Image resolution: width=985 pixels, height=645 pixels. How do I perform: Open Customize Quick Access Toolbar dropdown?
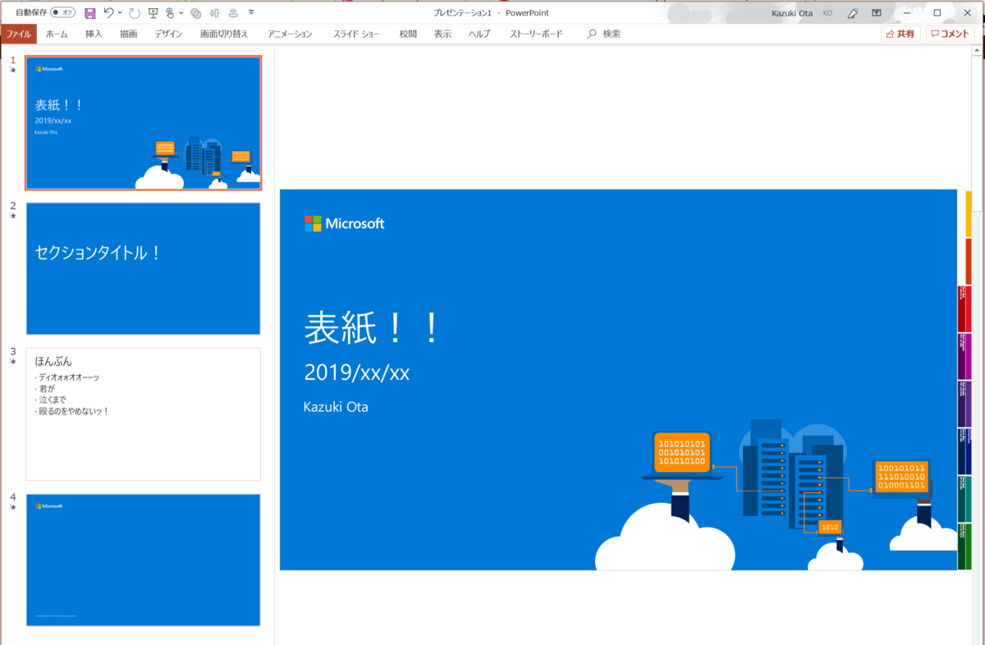click(251, 12)
